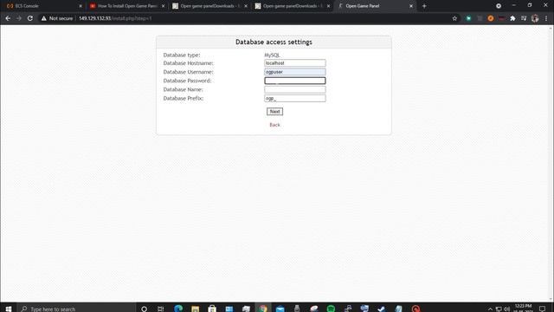Viewport: 554px width, 312px height.
Task: Click the Database Username field
Action: click(295, 72)
